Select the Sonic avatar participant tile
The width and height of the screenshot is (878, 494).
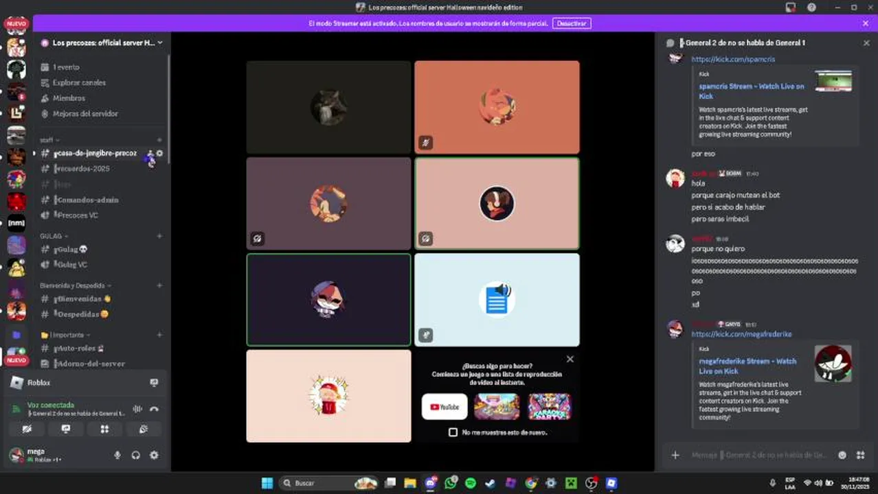pos(328,204)
